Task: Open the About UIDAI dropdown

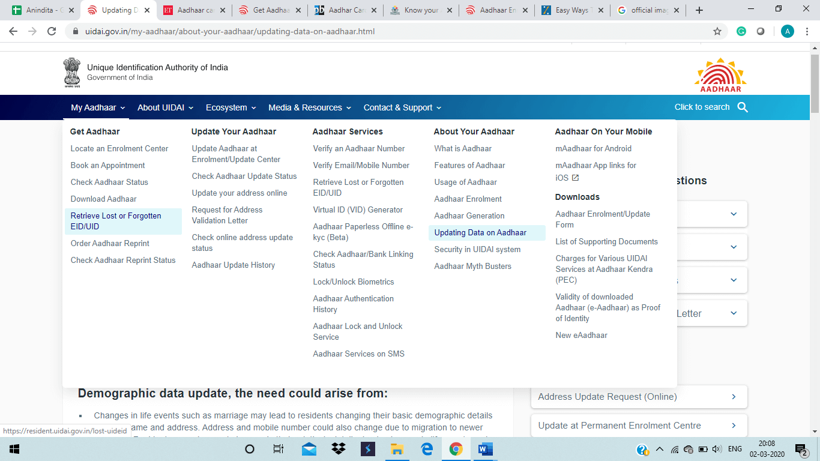Action: (165, 108)
